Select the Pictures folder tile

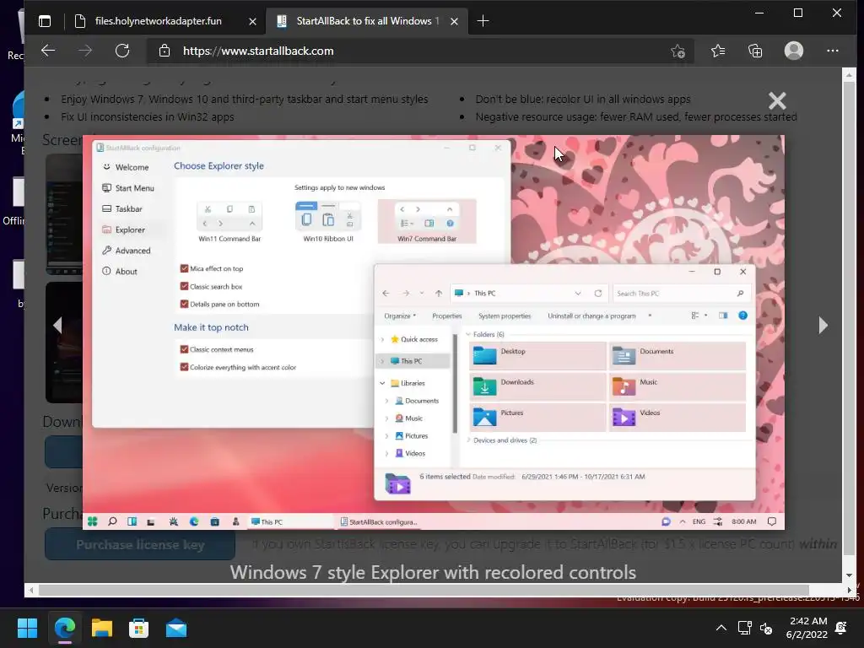pyautogui.click(x=537, y=417)
